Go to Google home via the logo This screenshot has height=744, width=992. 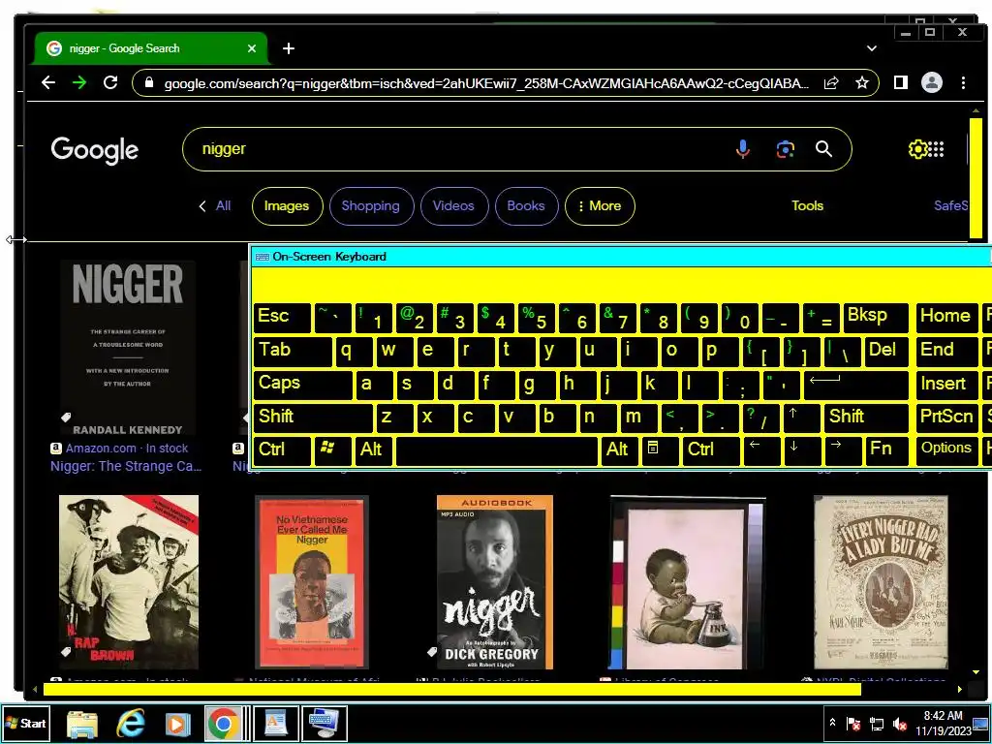click(x=95, y=150)
